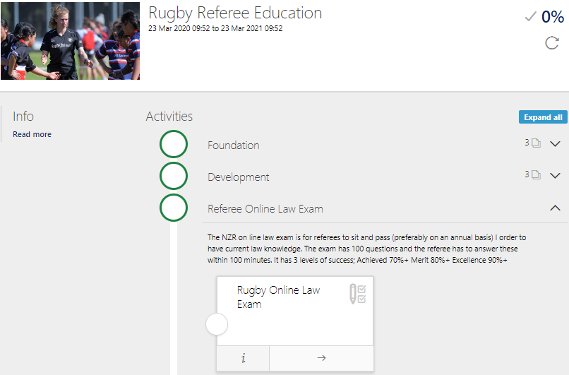Click the Development progress circle
Viewport: 569px width, 375px height.
(x=174, y=176)
